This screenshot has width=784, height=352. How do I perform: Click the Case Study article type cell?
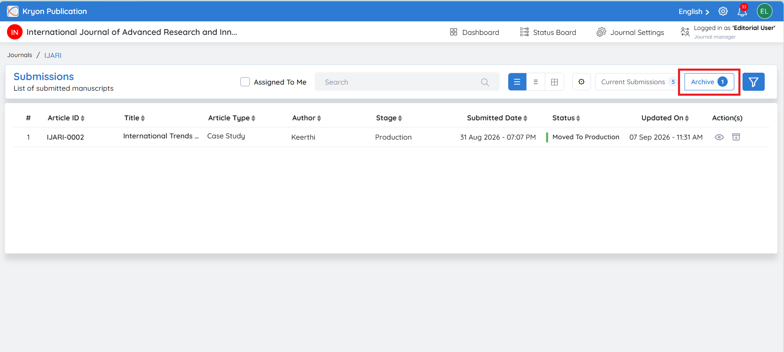coord(226,136)
